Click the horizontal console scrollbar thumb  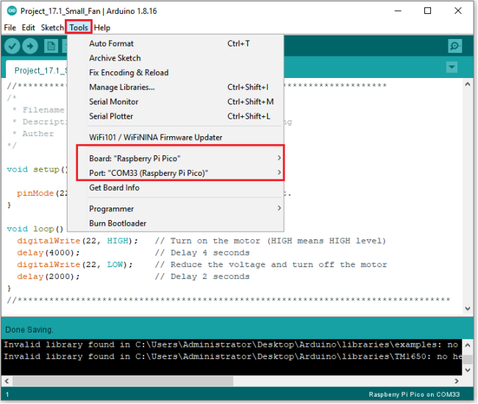pos(123,380)
